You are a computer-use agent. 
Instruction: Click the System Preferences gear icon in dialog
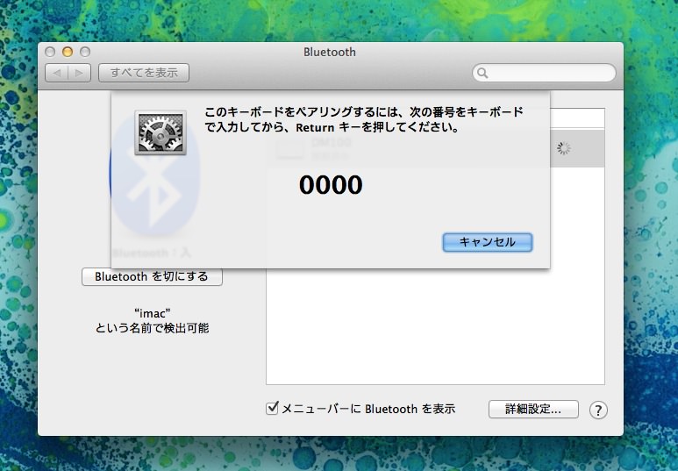161,132
